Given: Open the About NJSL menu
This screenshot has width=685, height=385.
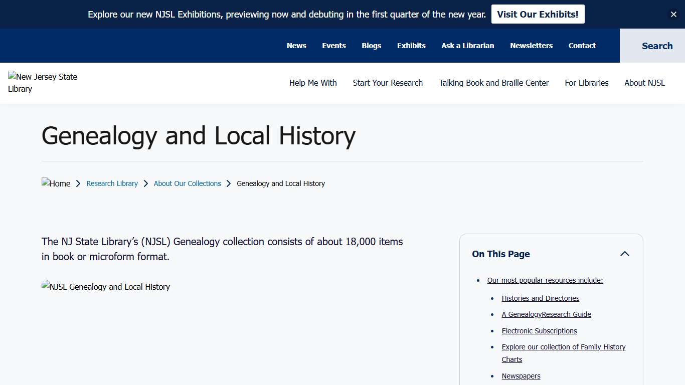Looking at the screenshot, I should coord(644,83).
